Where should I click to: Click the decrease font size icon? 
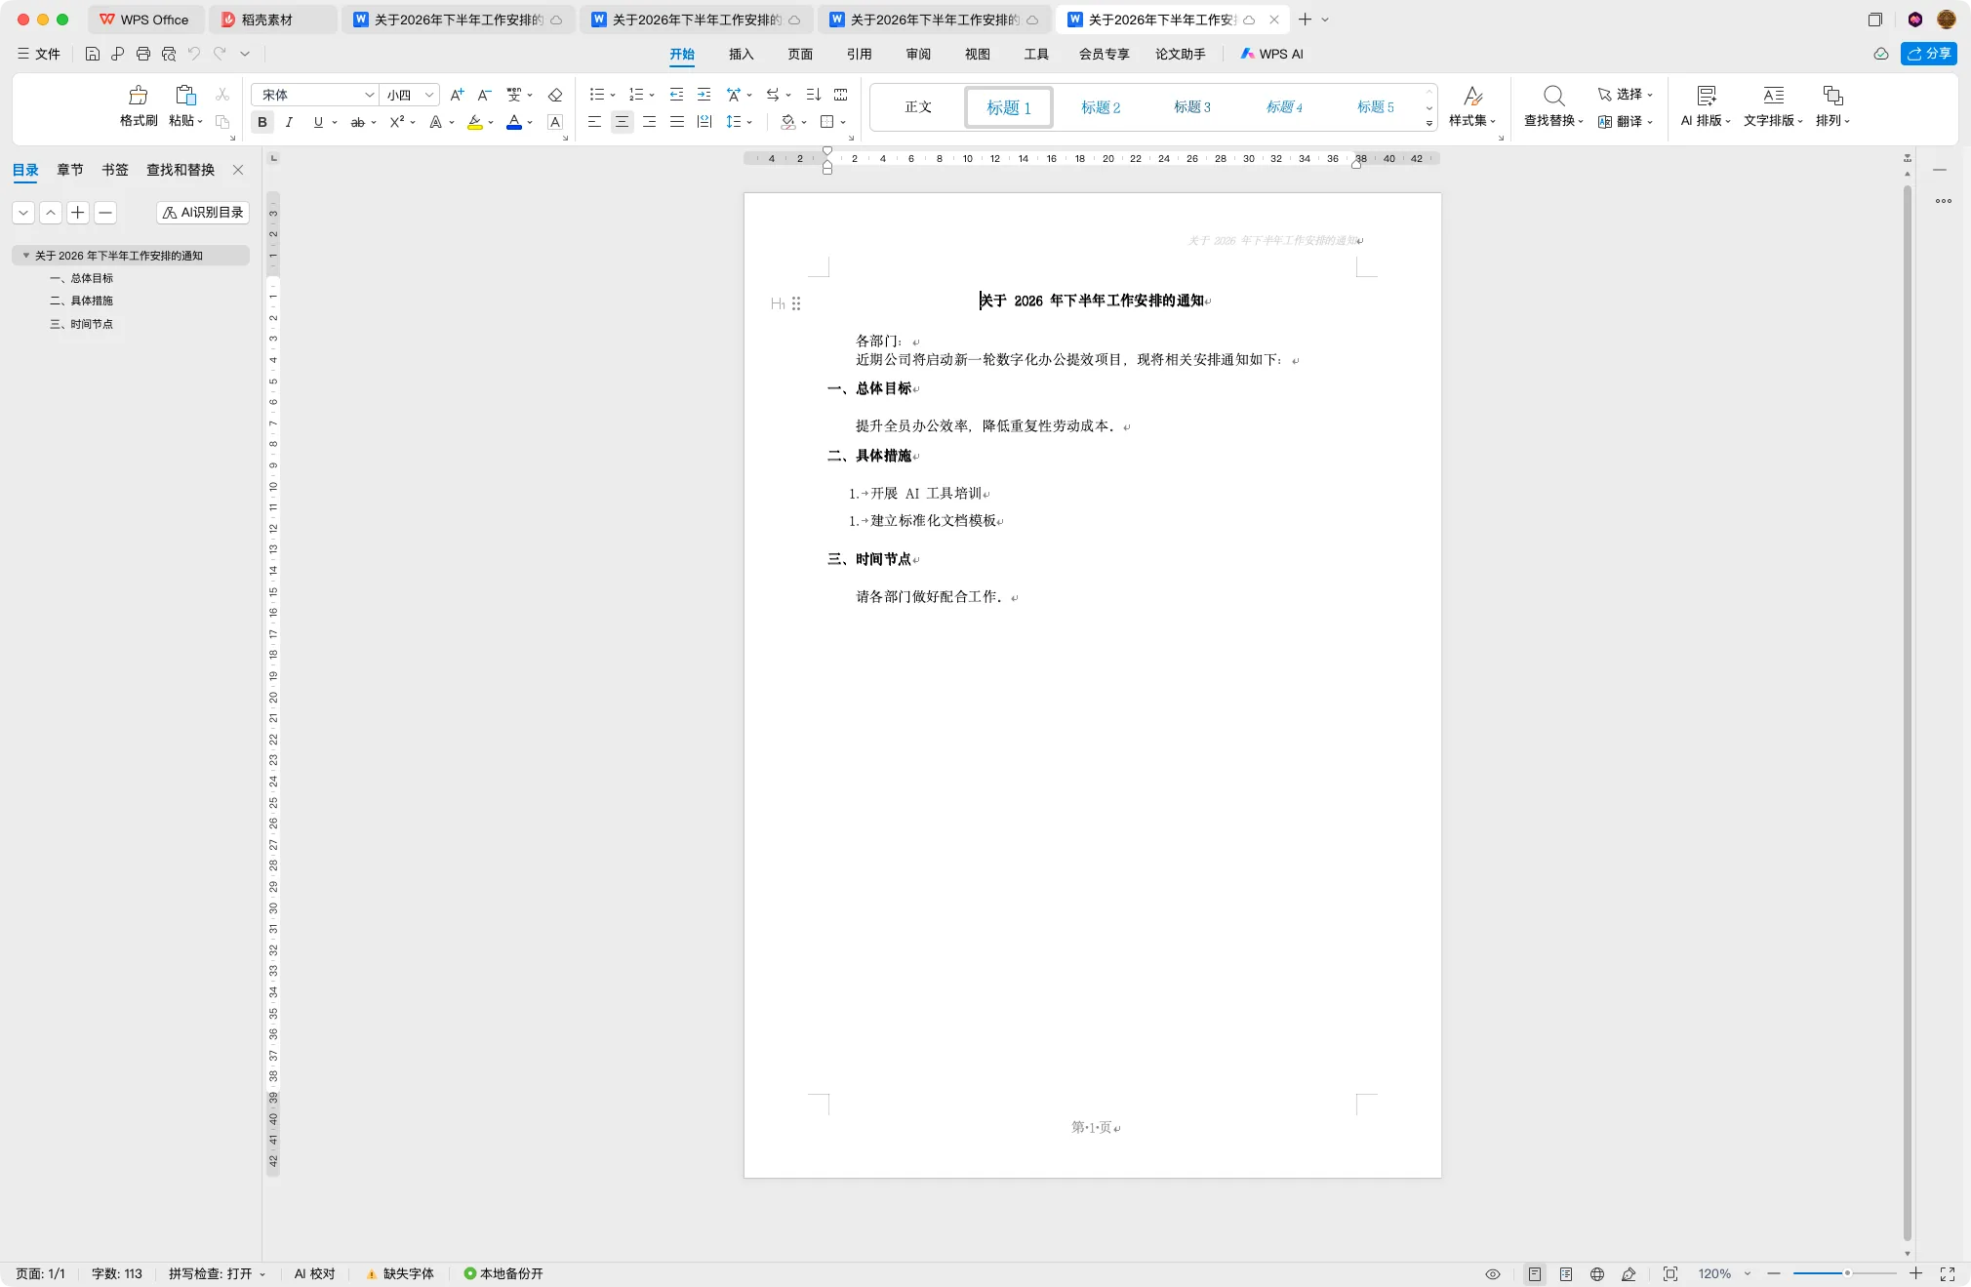point(484,95)
